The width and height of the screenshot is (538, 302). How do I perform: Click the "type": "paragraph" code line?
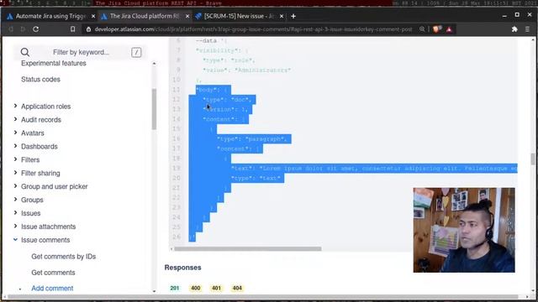pyautogui.click(x=252, y=138)
